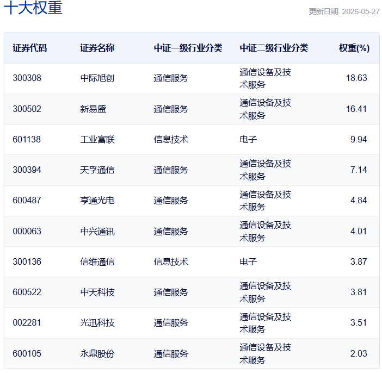The width and height of the screenshot is (382, 374).
Task: Click 信息技术 in the 信维通信 row
Action: [x=171, y=261]
